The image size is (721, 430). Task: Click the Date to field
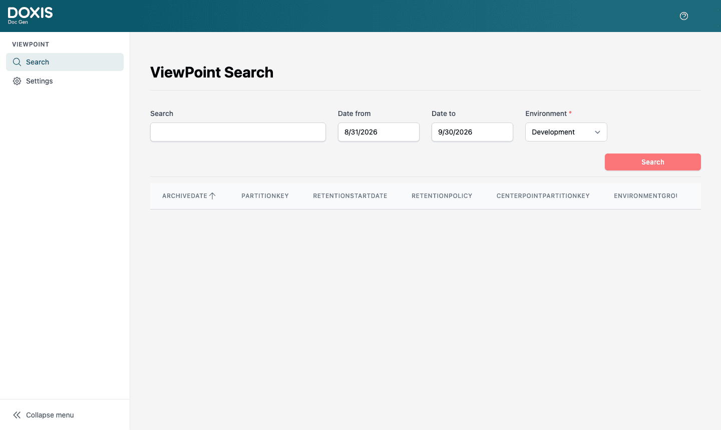coord(472,132)
